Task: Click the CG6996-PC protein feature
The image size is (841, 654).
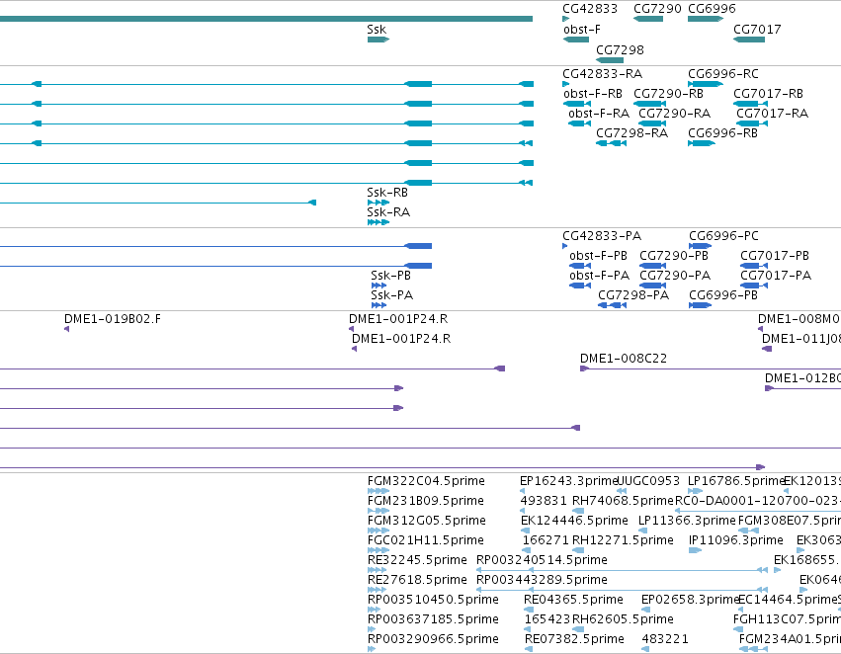Action: [700, 246]
